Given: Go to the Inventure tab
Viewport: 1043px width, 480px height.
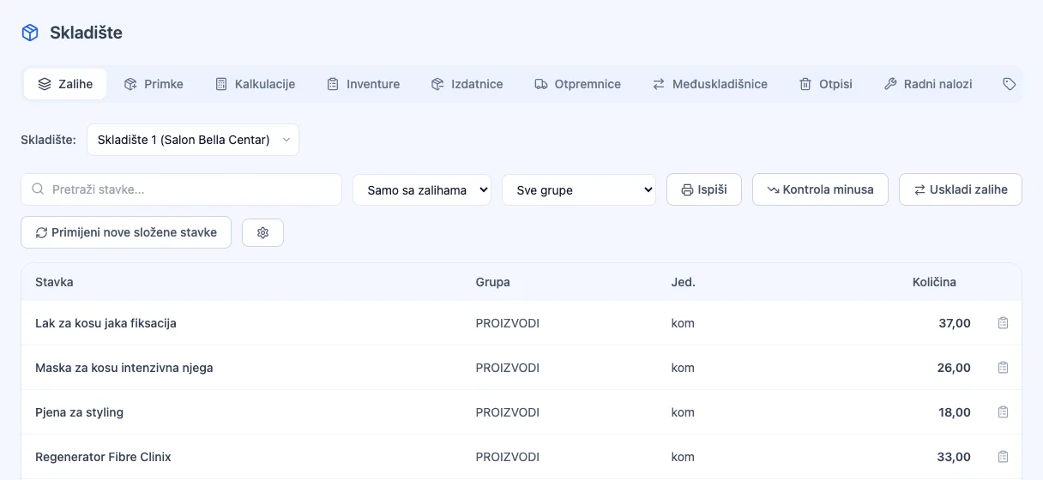Looking at the screenshot, I should click(x=363, y=84).
